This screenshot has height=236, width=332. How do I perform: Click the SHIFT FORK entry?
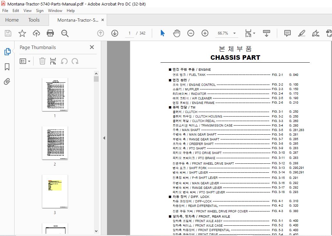(x=238, y=168)
